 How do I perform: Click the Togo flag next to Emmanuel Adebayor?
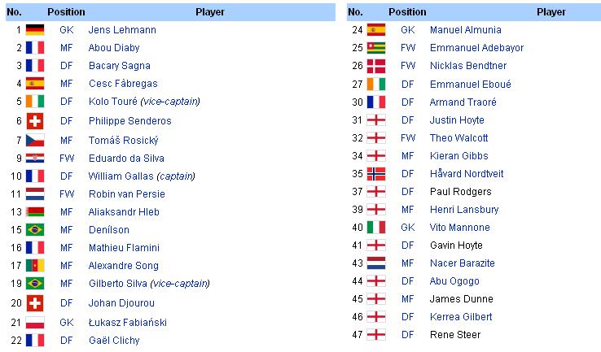coord(376,48)
